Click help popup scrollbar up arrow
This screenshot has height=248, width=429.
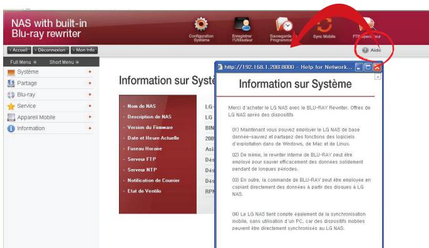coord(378,77)
